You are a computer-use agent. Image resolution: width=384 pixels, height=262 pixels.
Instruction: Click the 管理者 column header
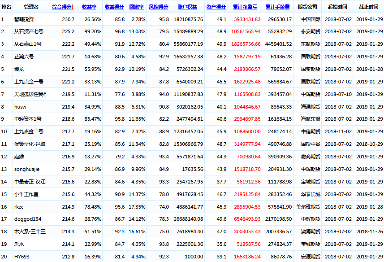click(31, 7)
